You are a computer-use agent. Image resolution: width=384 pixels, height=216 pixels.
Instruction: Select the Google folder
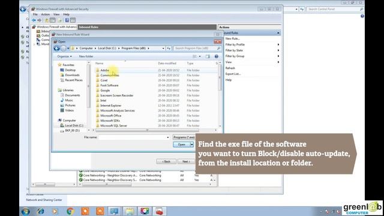click(x=105, y=91)
